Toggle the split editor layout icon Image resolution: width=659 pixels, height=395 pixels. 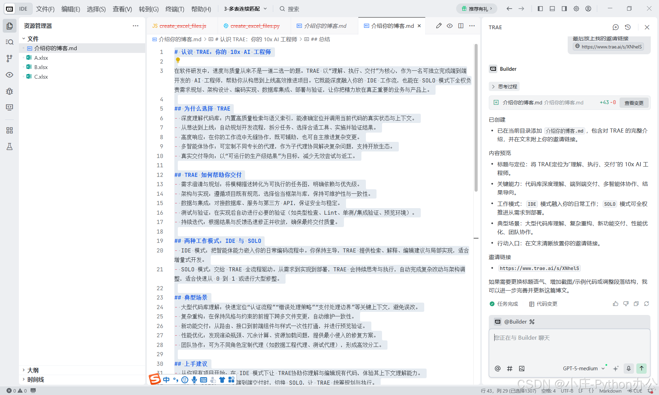(461, 25)
